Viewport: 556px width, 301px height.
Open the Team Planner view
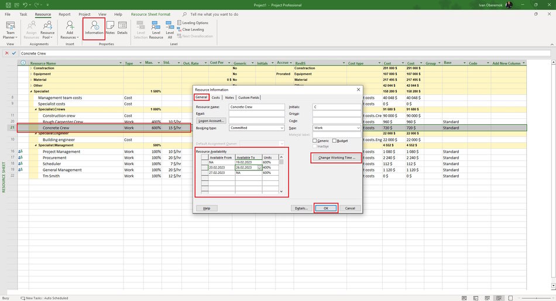pos(11,30)
